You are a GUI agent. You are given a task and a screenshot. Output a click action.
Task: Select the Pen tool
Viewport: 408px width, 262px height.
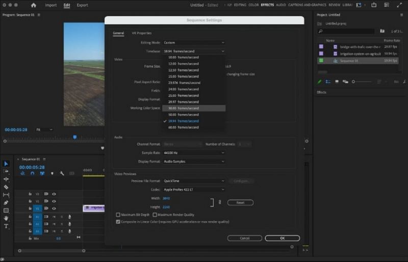pyautogui.click(x=6, y=203)
